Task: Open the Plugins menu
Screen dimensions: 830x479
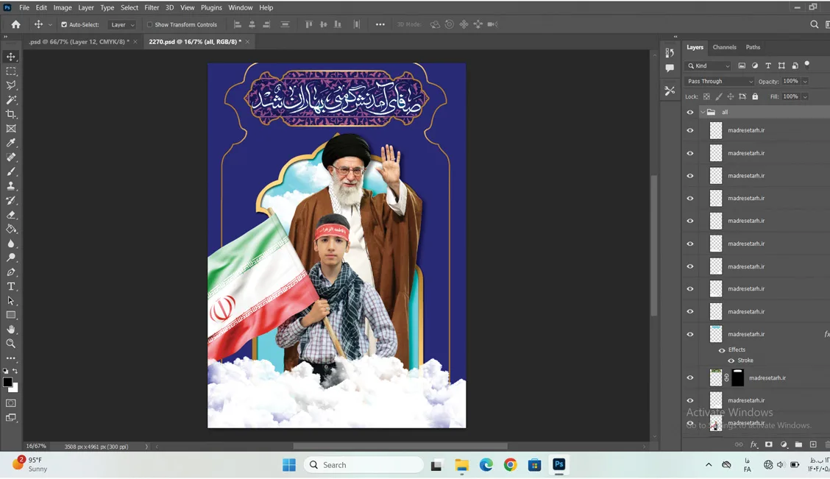Action: [x=211, y=7]
